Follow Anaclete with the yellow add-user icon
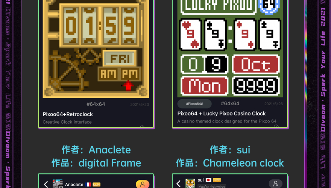This screenshot has width=331, height=188. (143, 184)
